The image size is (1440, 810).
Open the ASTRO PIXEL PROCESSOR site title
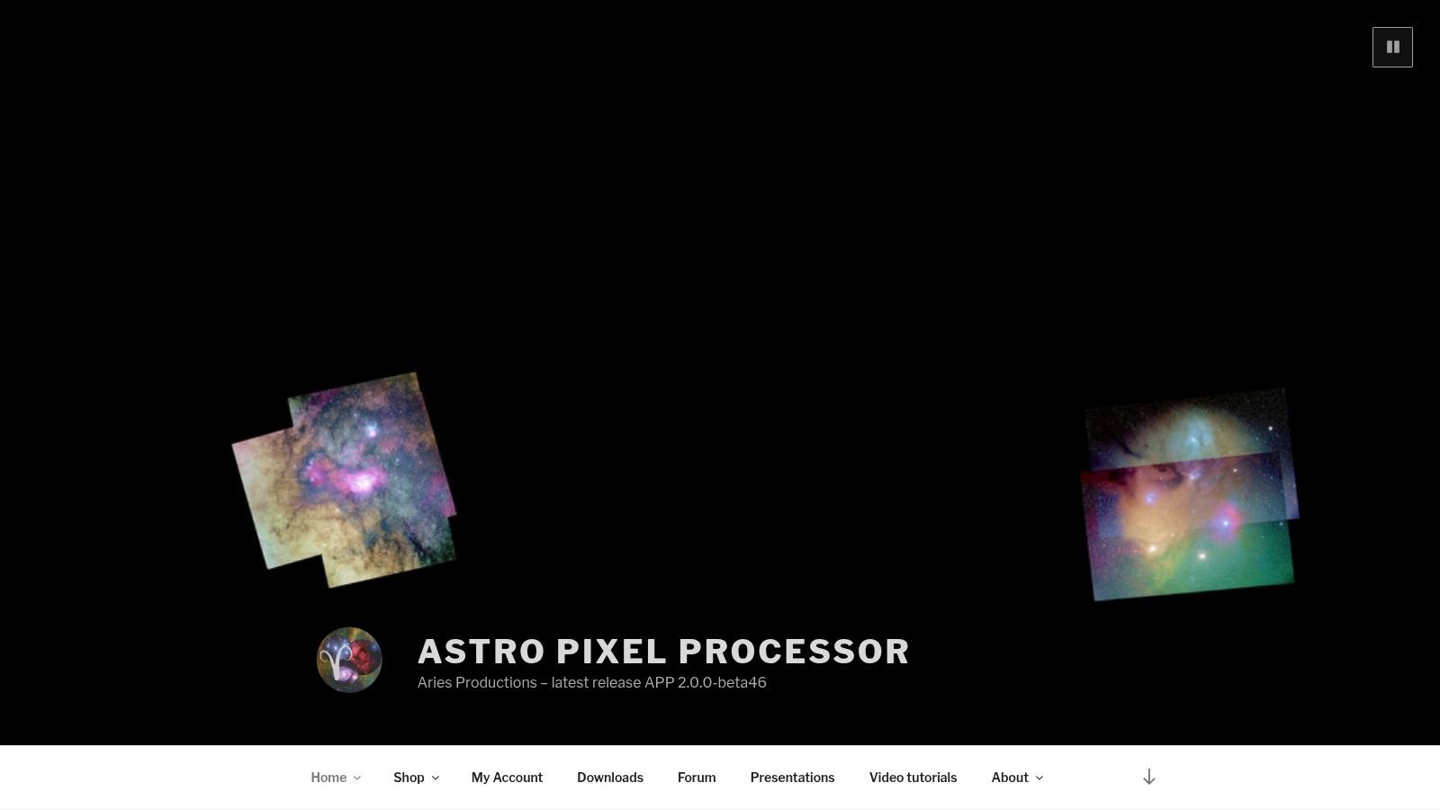[x=663, y=652]
